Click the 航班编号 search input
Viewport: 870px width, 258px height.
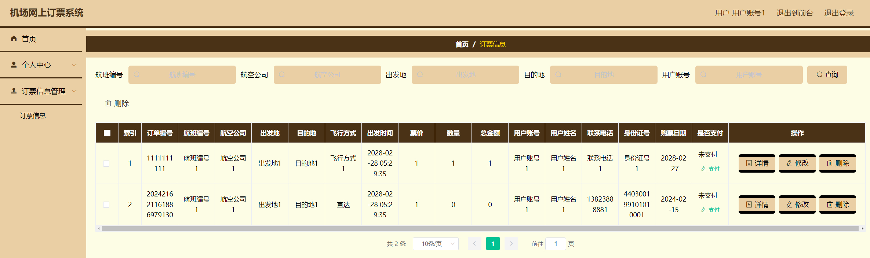click(182, 75)
